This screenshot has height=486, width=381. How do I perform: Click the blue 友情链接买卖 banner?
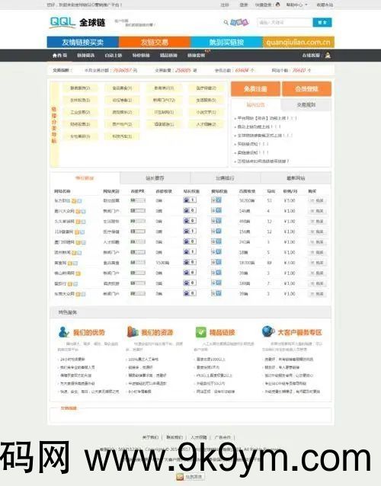pyautogui.click(x=83, y=42)
